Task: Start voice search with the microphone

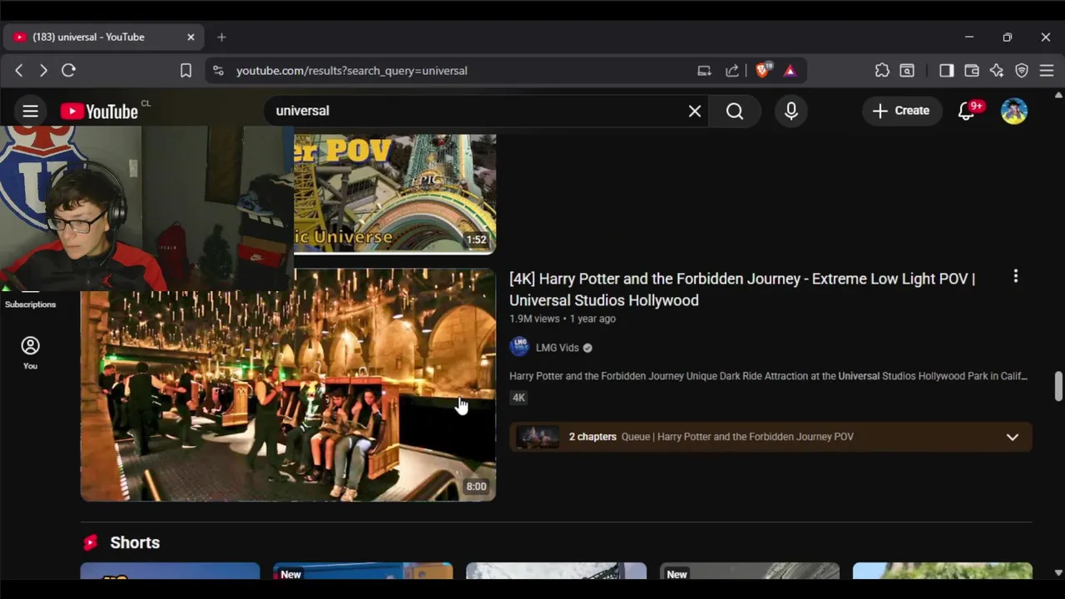Action: tap(791, 111)
